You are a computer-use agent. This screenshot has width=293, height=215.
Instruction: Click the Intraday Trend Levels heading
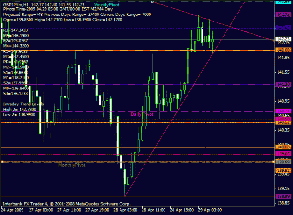point(23,104)
